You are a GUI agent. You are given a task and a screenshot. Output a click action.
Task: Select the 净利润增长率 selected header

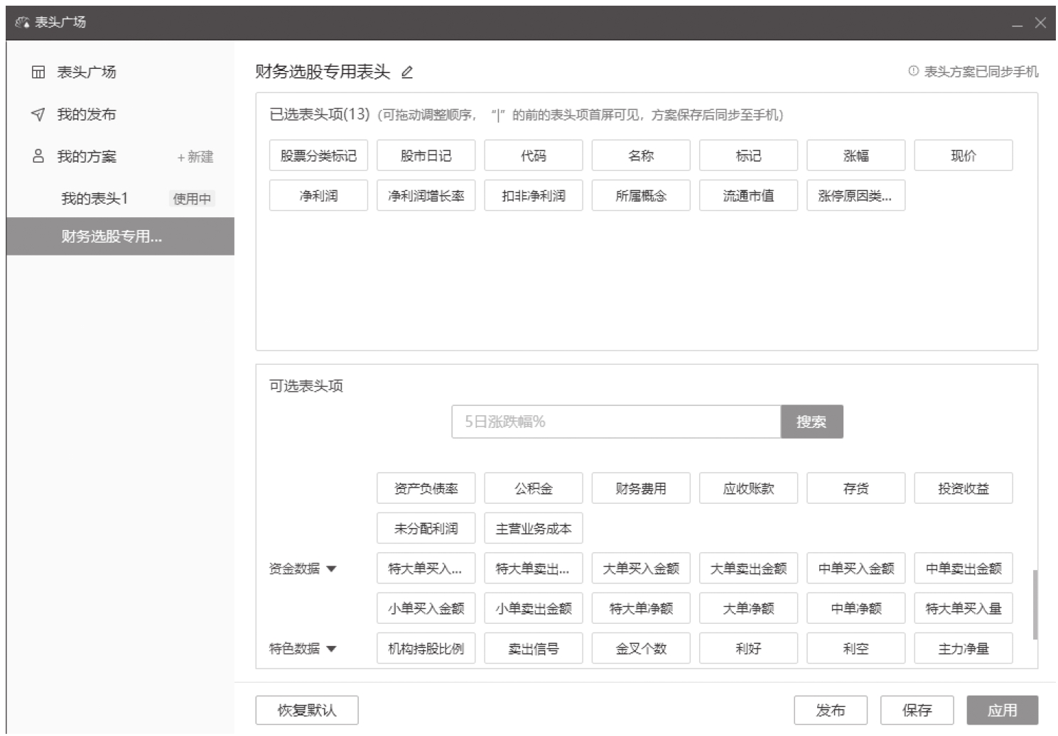coord(426,196)
